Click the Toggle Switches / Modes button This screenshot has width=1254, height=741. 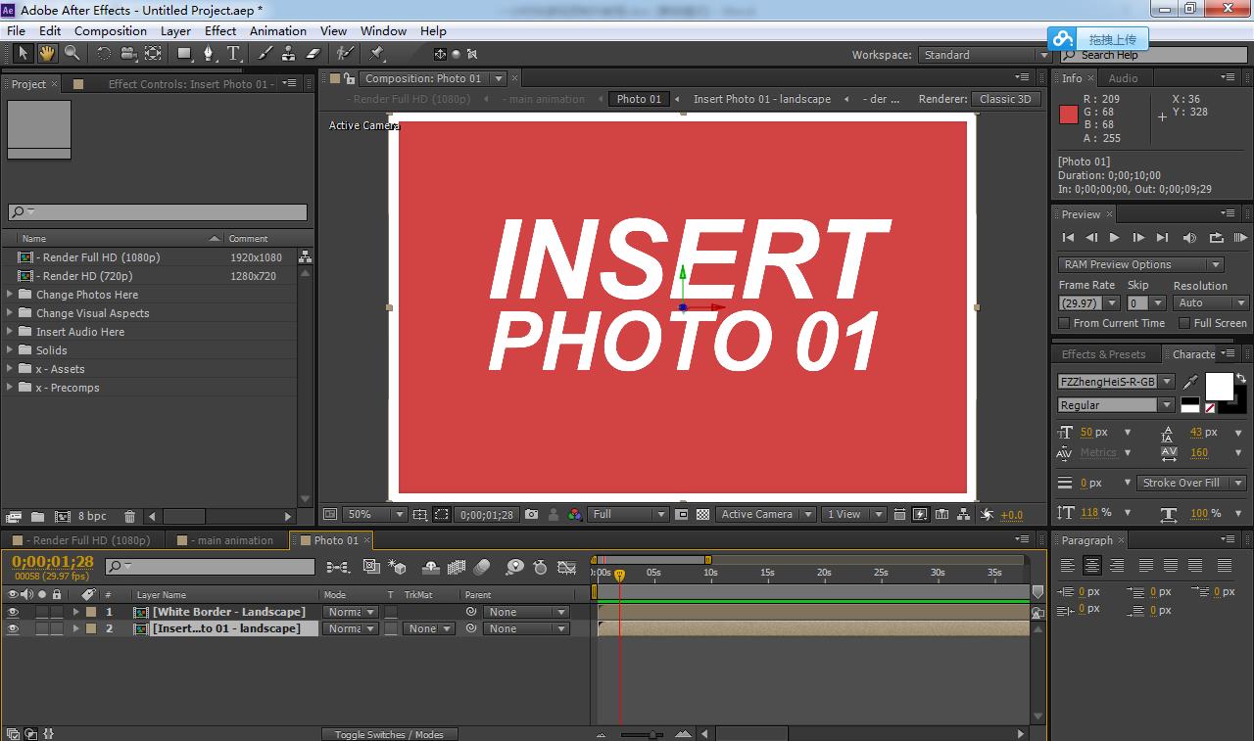[389, 734]
